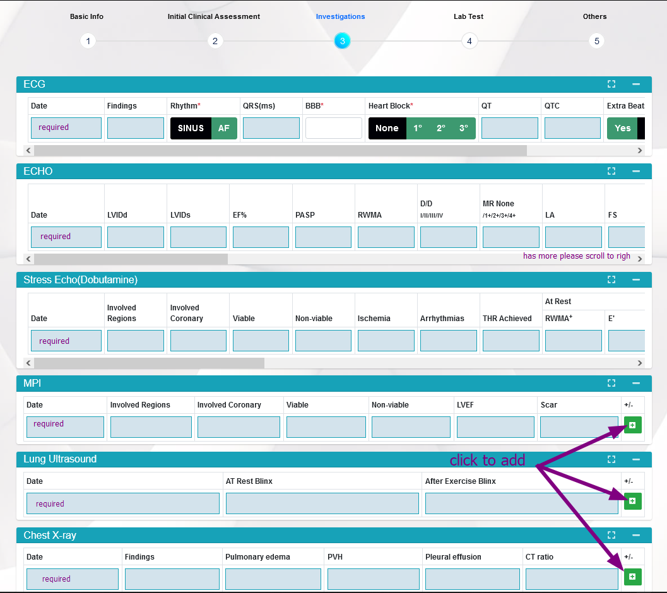Switch to Initial Clinical Assessment step
The height and width of the screenshot is (593, 667).
215,41
